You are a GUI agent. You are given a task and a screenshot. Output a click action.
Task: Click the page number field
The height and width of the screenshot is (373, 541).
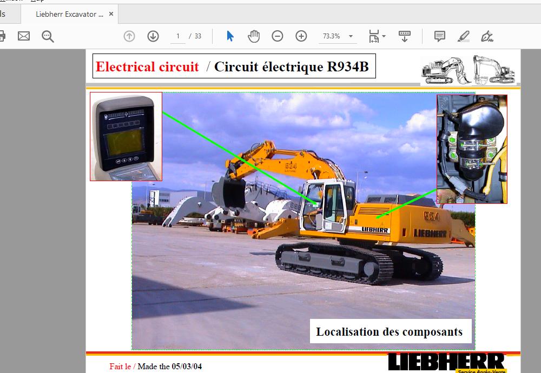178,36
